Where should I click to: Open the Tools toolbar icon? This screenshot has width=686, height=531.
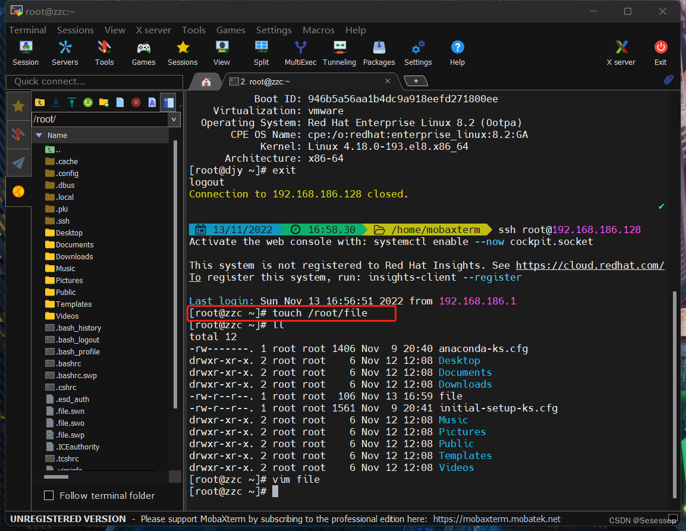tap(104, 53)
